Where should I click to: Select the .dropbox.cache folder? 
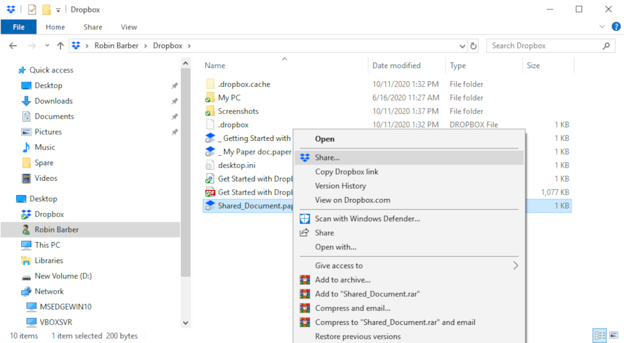tap(244, 84)
